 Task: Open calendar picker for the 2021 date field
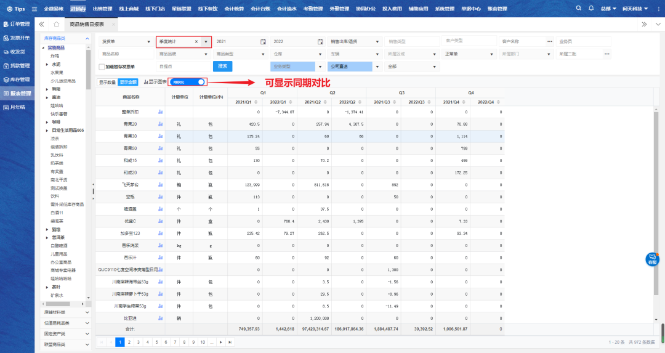tap(263, 42)
